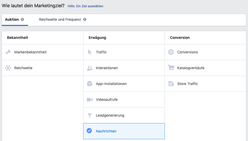Switch to the Auktion tab
The height and width of the screenshot is (141, 248).
click(12, 20)
